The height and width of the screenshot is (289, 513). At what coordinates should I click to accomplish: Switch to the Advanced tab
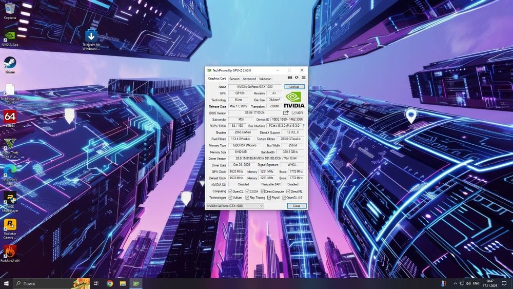249,79
